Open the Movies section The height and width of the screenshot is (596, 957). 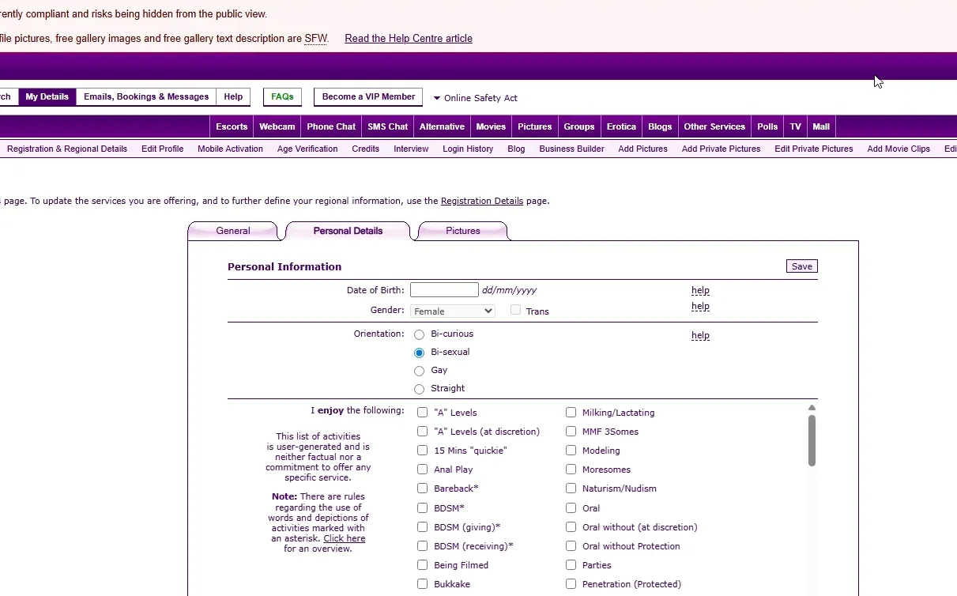491,126
